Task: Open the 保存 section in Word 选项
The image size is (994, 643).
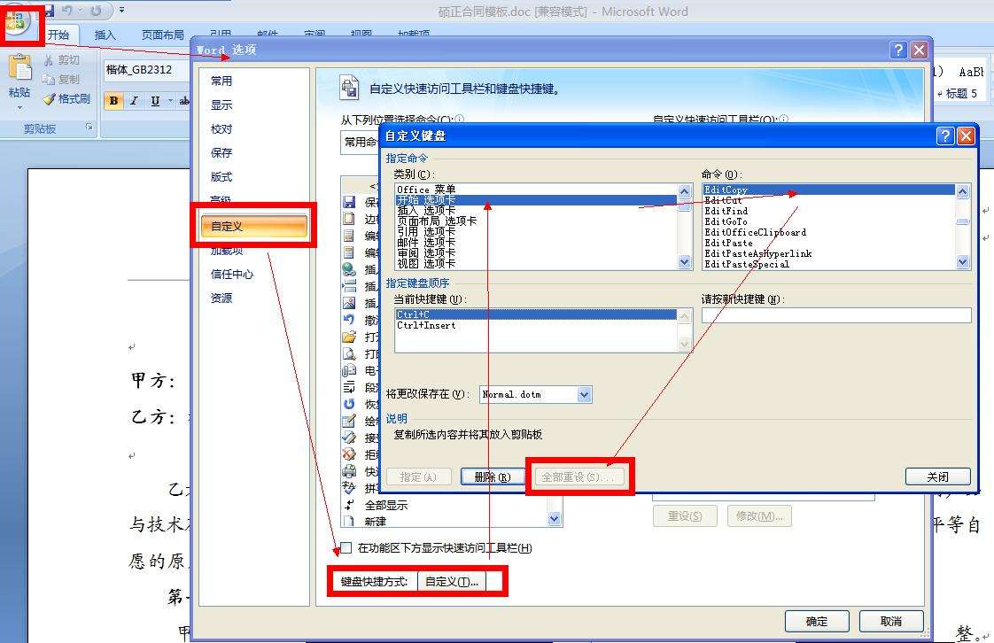Action: [x=221, y=152]
